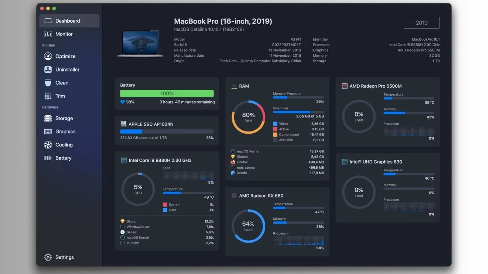Open the Uninstaller app icon
The image size is (488, 274).
click(48, 70)
